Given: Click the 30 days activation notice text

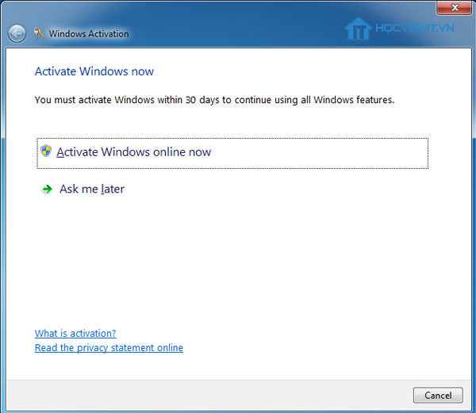Looking at the screenshot, I should [x=214, y=100].
